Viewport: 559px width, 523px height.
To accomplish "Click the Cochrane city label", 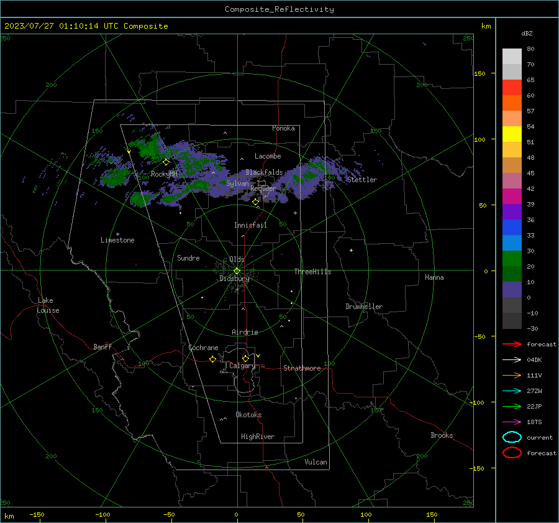I will (203, 348).
